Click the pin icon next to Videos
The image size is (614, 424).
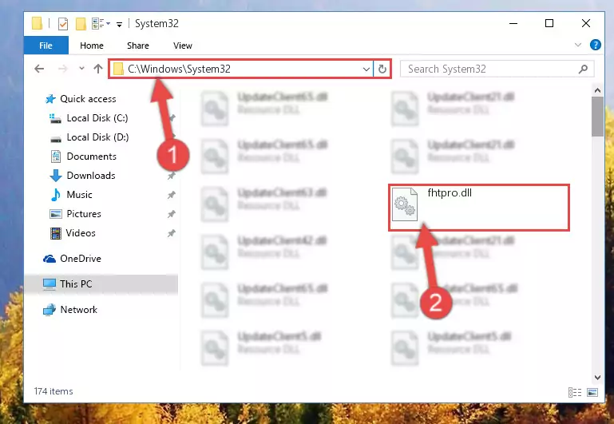172,233
